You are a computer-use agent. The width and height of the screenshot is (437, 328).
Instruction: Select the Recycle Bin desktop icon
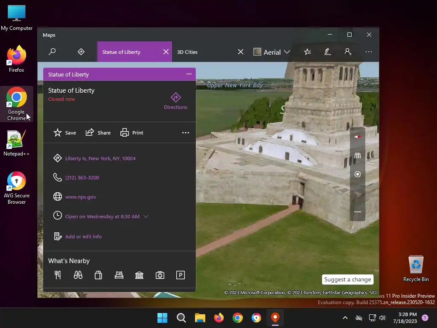point(416,269)
